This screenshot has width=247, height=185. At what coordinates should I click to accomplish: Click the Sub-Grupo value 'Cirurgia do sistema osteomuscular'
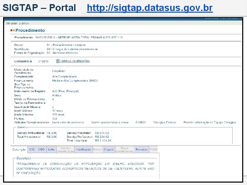pyautogui.click(x=75, y=49)
